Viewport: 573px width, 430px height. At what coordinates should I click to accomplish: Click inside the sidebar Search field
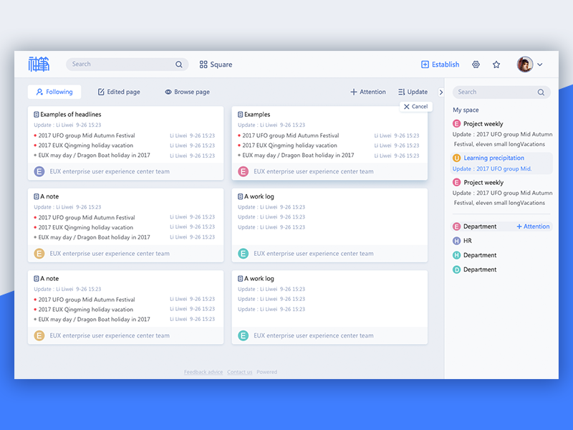tap(498, 92)
